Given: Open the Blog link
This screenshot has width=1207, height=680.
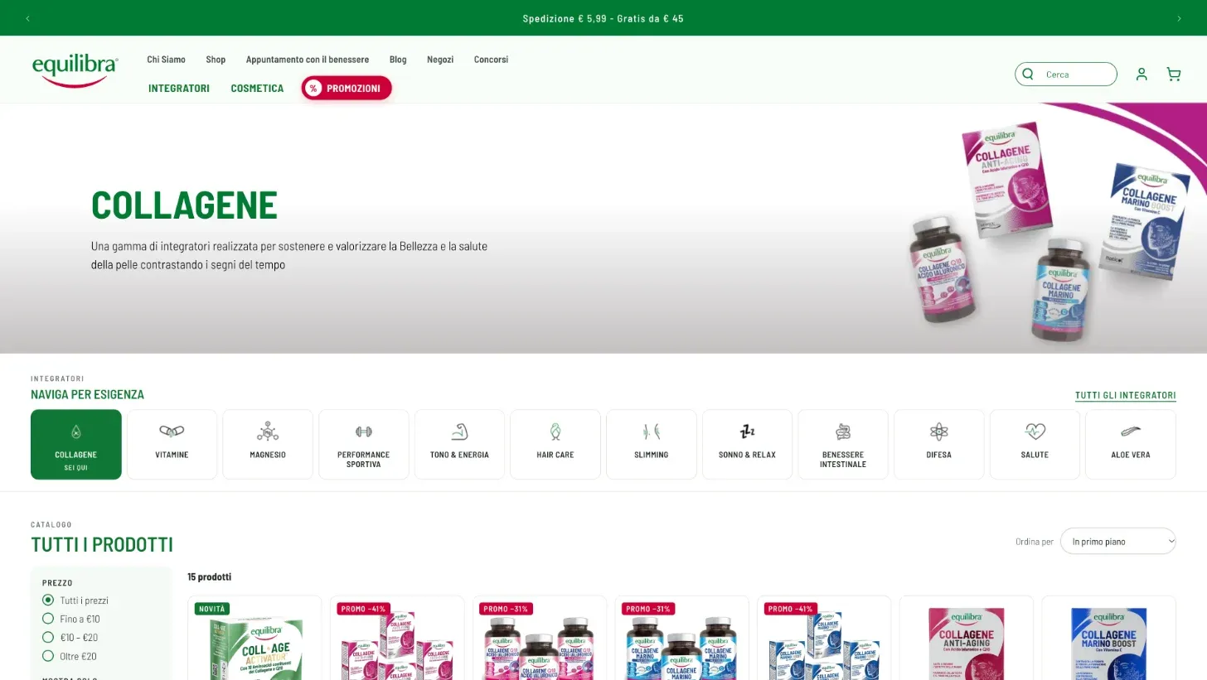Looking at the screenshot, I should 398,60.
